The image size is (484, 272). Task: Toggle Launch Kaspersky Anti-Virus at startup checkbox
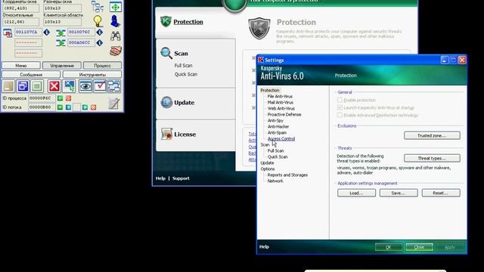[340, 107]
